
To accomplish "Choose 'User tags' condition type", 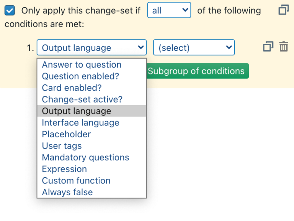I will pyautogui.click(x=62, y=146).
